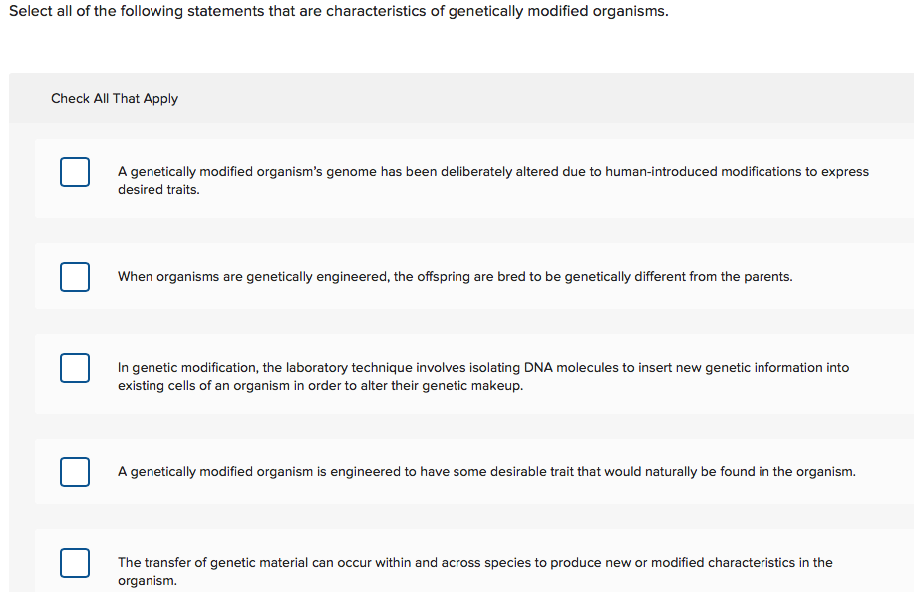This screenshot has width=914, height=604.
Task: Check the box about transfer across species
Action: point(74,562)
